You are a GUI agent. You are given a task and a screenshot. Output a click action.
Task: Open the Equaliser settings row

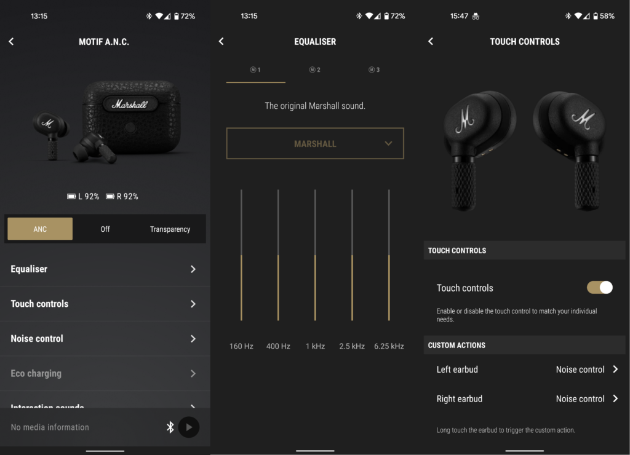pos(105,269)
